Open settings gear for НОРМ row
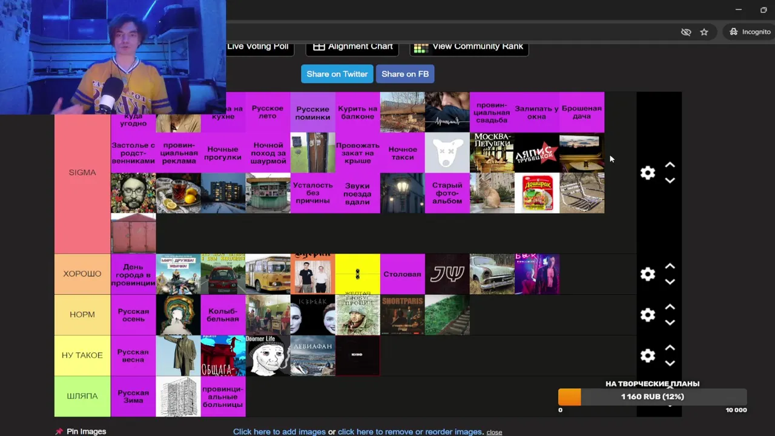 pyautogui.click(x=648, y=314)
